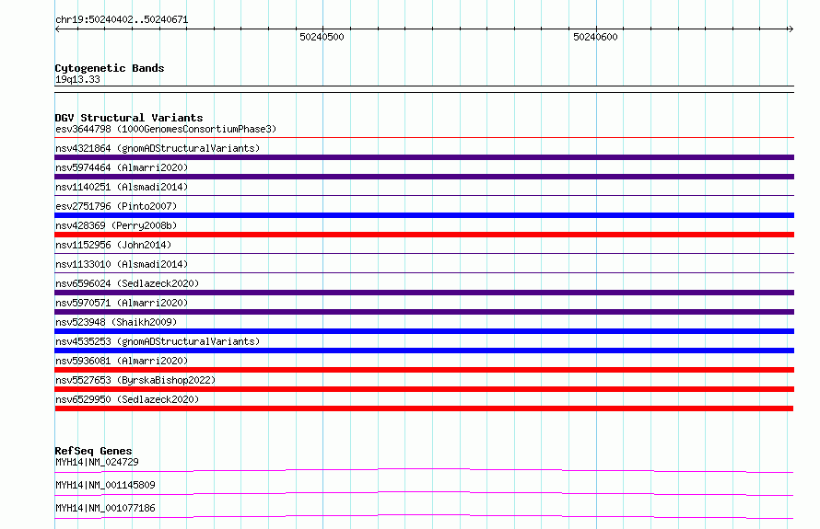Select variant nsv1140251 (Alsmadi2014) label

(x=122, y=187)
